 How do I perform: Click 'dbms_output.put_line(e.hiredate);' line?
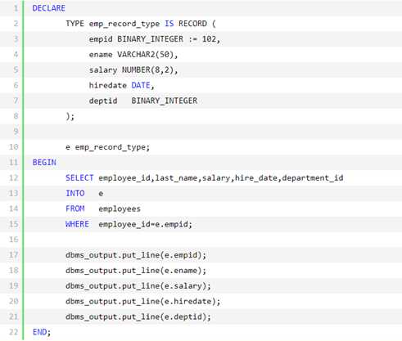[x=142, y=302]
